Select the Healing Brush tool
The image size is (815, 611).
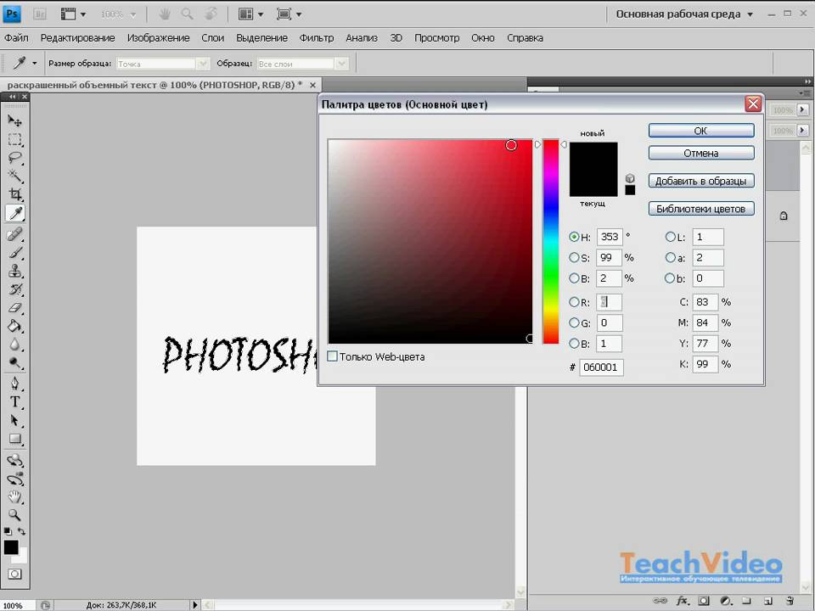(x=14, y=234)
